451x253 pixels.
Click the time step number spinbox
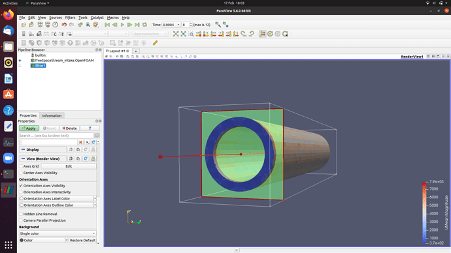[x=187, y=25]
